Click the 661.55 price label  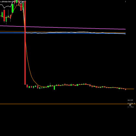[130, 100]
